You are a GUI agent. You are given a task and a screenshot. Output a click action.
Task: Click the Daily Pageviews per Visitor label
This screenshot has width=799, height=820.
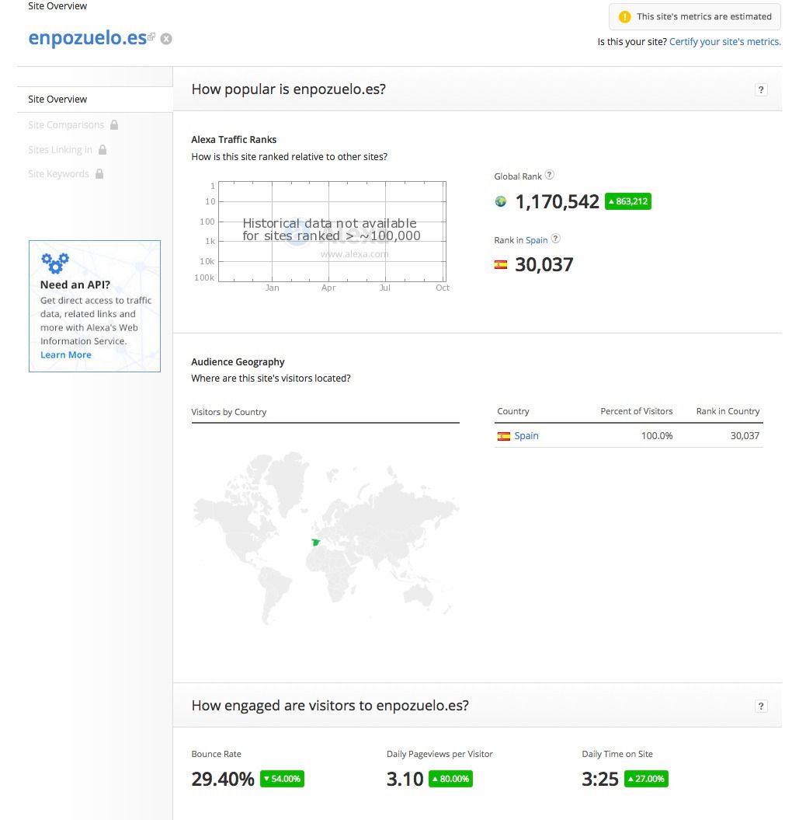click(x=439, y=754)
